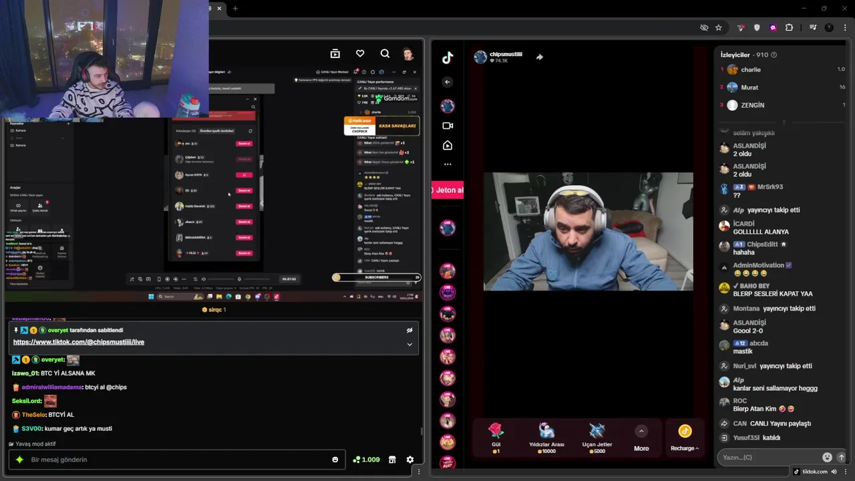
Task: Click the viewers info question-mark icon
Action: click(774, 55)
